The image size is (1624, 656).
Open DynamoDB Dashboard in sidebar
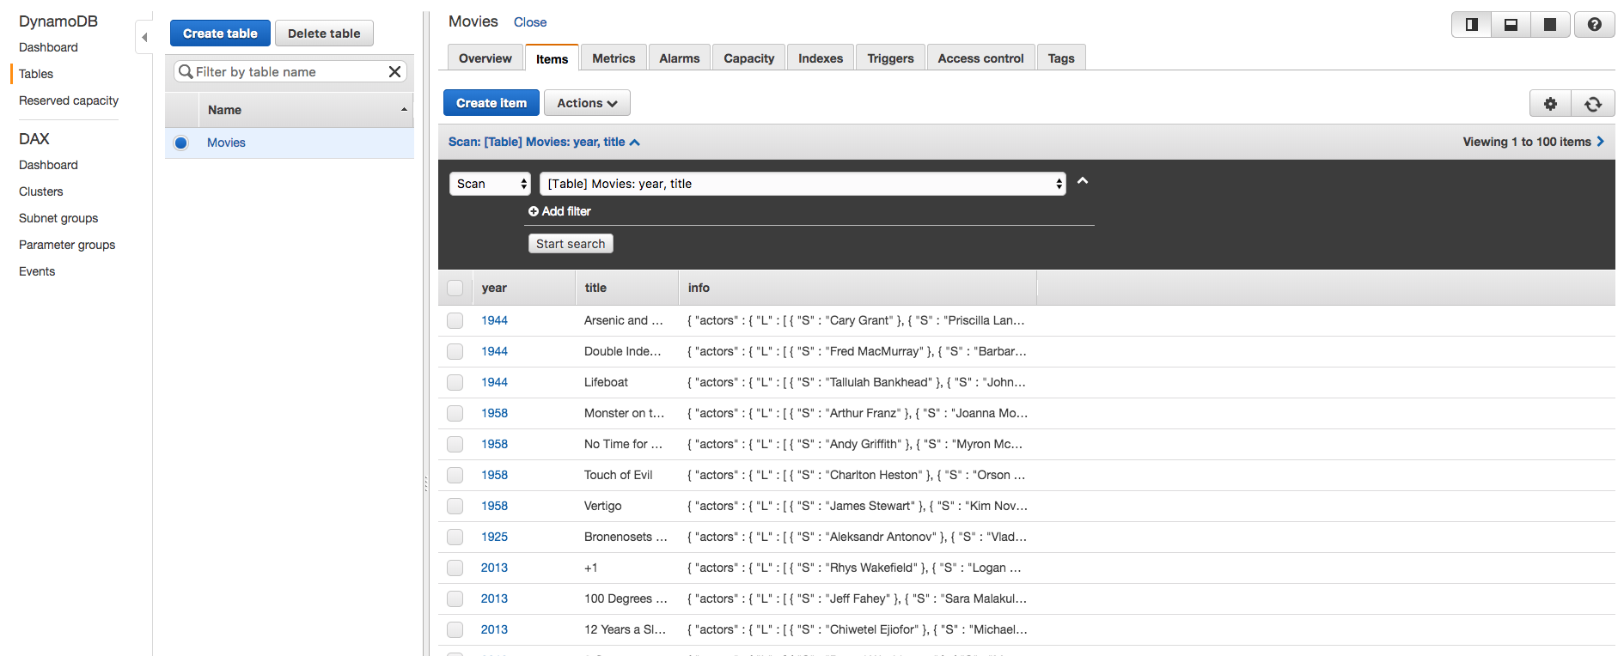pos(48,47)
